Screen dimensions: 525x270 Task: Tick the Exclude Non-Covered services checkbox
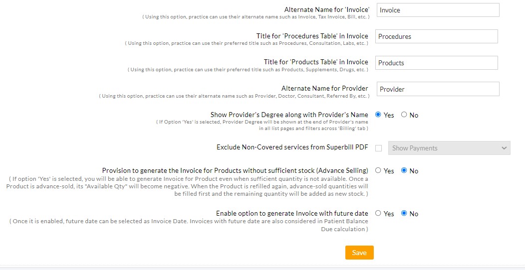tap(379, 148)
